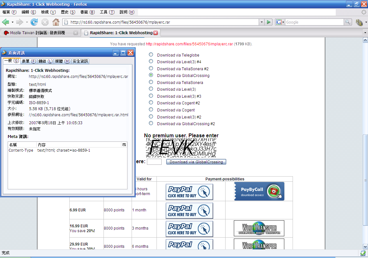Click PayPal buy button in the hours short-term row
Screen dimensions: 368x258
(x=189, y=192)
